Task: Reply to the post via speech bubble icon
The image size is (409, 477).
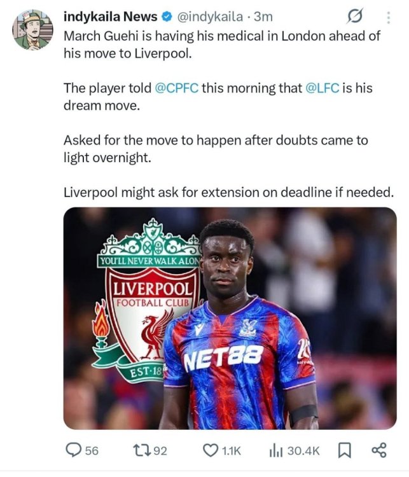Action: [x=75, y=450]
